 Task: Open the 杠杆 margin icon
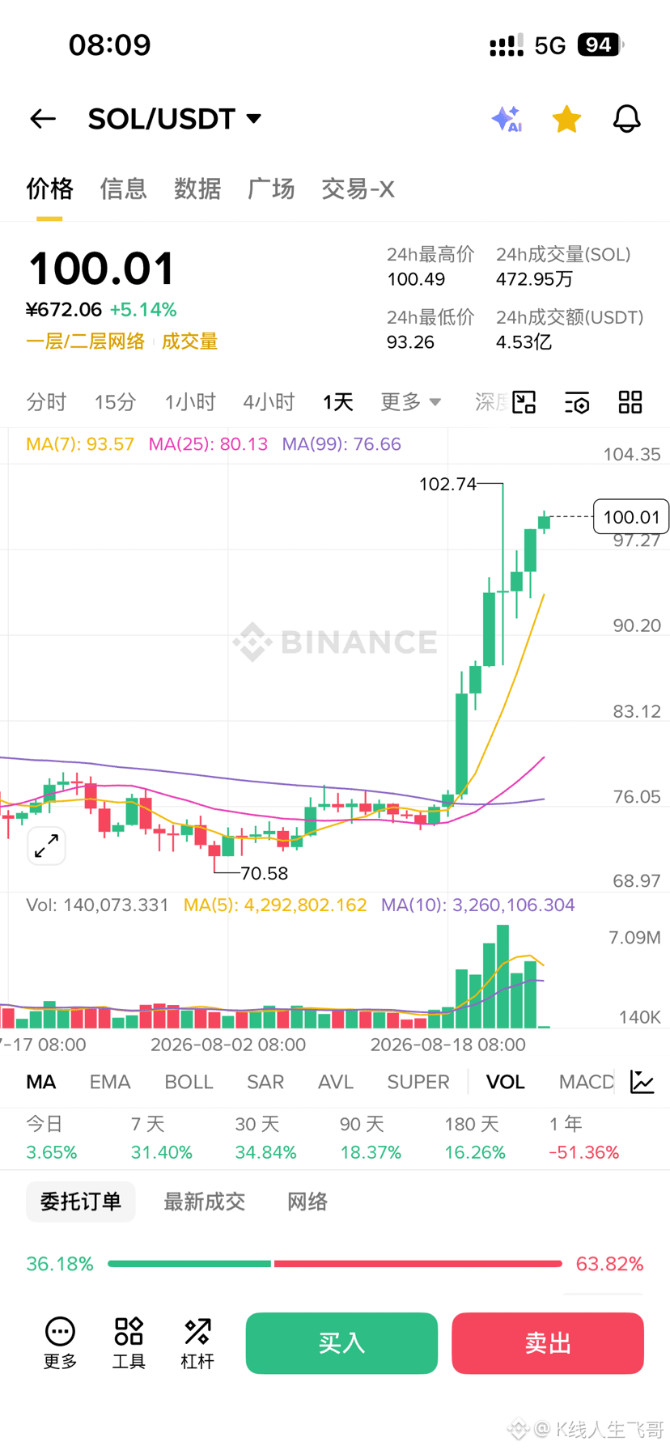197,1343
